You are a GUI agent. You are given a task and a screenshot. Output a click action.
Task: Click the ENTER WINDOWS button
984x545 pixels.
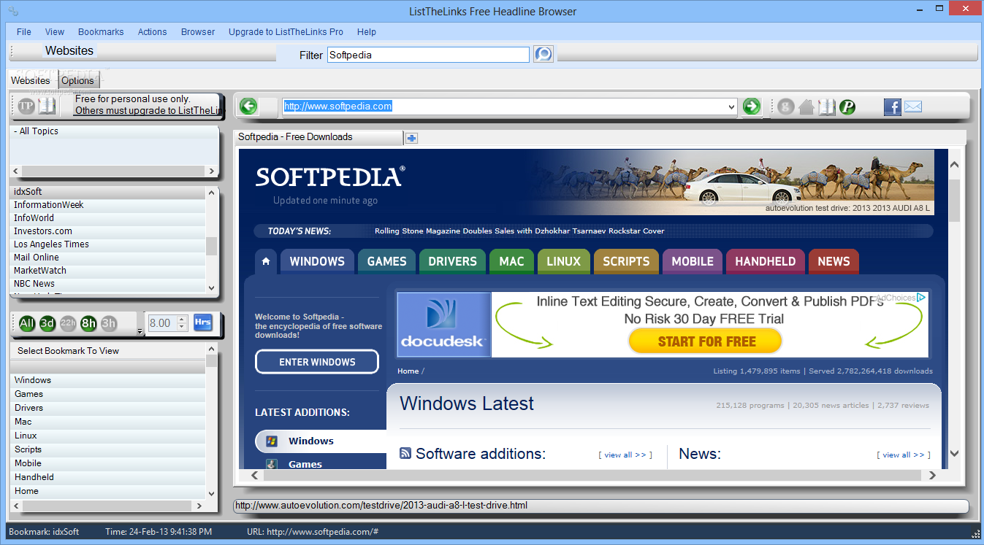tap(317, 362)
